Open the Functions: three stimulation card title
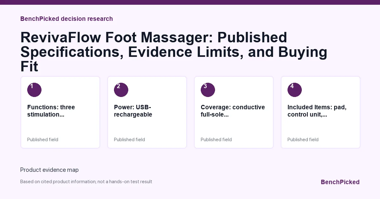 tap(51, 111)
